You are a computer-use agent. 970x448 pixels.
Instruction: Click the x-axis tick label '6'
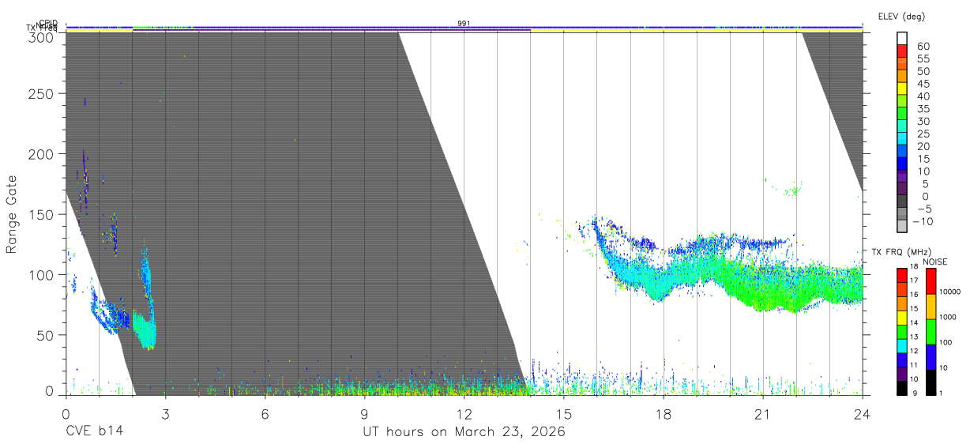click(x=265, y=413)
